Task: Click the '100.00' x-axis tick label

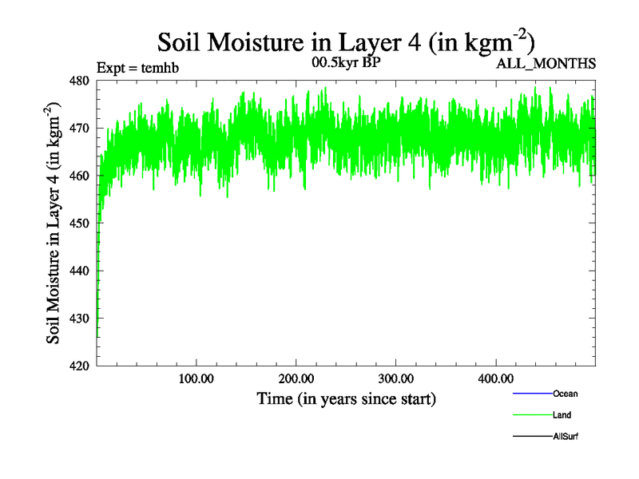Action: pyautogui.click(x=196, y=378)
